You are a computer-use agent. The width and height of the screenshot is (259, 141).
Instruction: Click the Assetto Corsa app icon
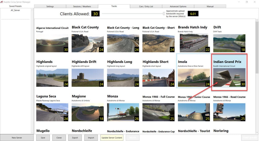[x=2, y=2]
